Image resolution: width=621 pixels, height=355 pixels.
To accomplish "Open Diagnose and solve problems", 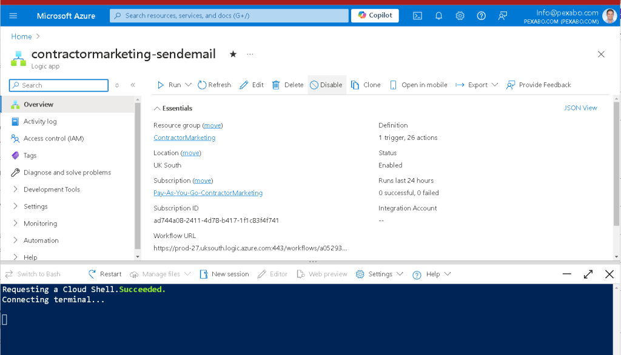I will pyautogui.click(x=68, y=172).
